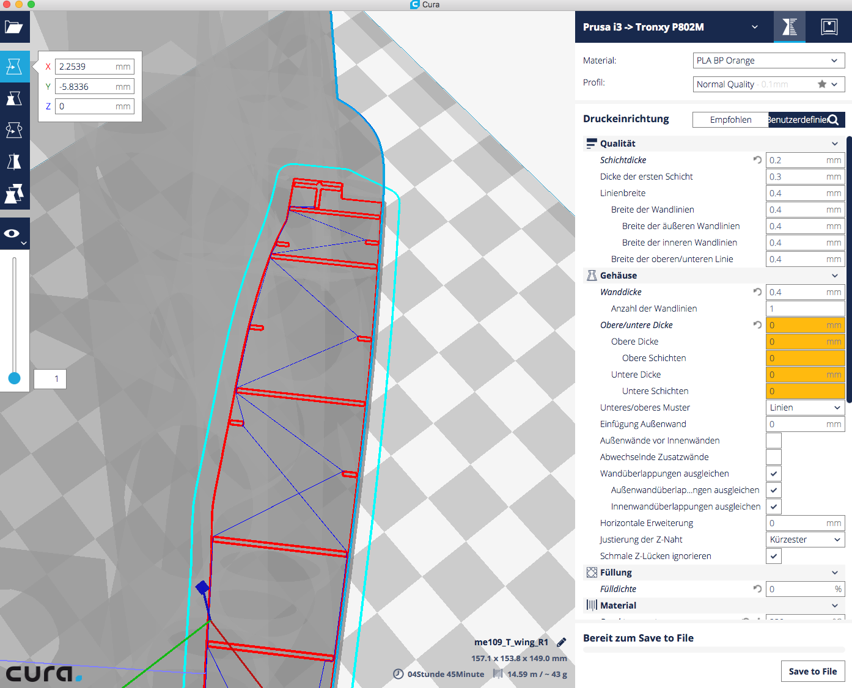Screen dimensions: 852x688
Task: Open Justierung der Z-Naht dropdown
Action: coord(806,540)
